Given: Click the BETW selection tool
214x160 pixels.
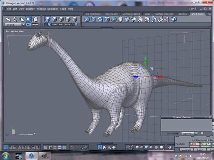Looking at the screenshot, I should [68, 25].
